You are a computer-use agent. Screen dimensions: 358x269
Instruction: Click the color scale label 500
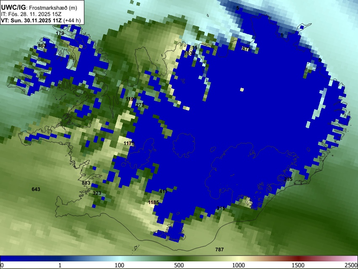point(179,265)
